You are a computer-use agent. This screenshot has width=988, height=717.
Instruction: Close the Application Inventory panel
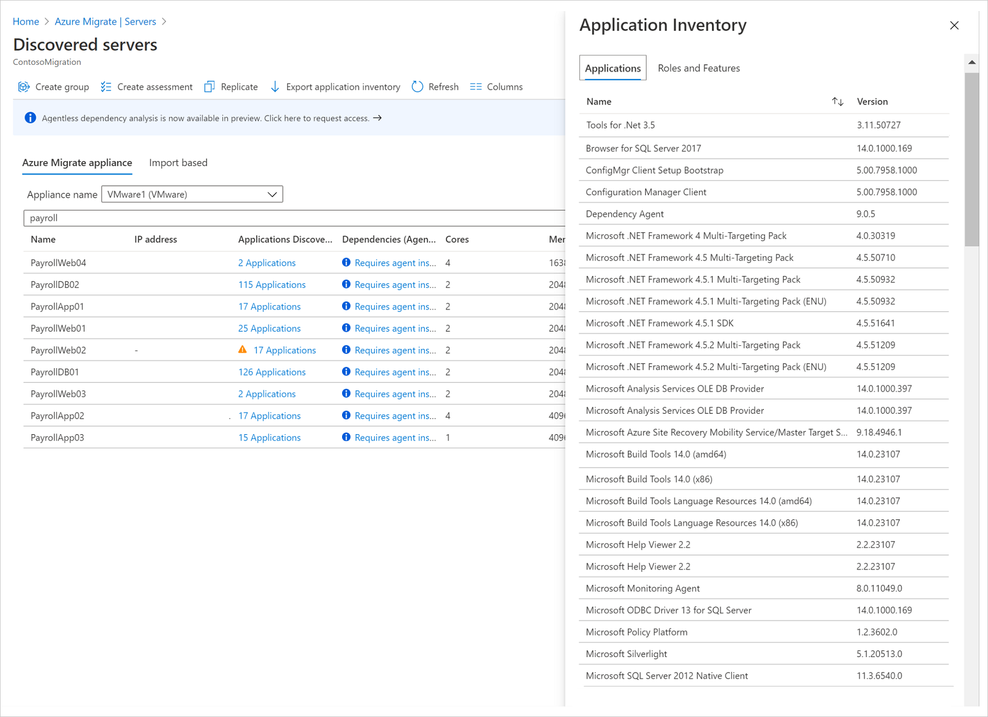pos(954,25)
